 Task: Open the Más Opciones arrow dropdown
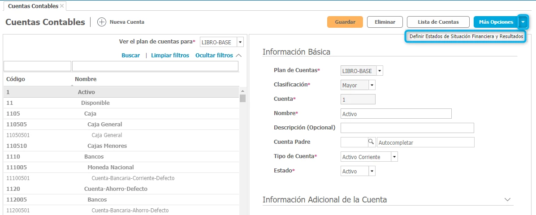click(x=523, y=22)
